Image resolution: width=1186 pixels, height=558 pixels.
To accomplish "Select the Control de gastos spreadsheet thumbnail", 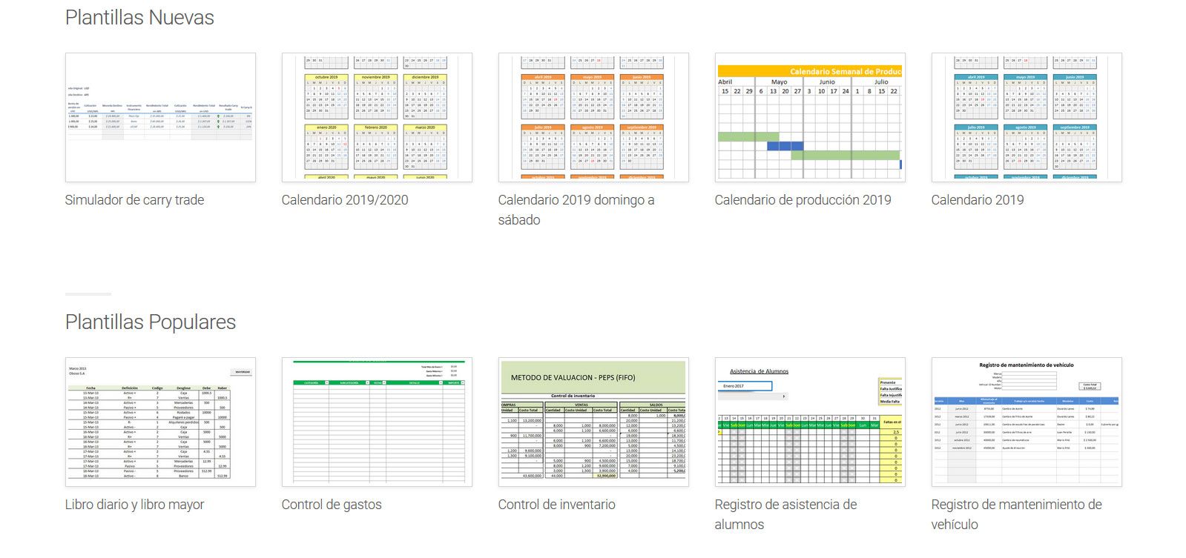I will point(377,422).
